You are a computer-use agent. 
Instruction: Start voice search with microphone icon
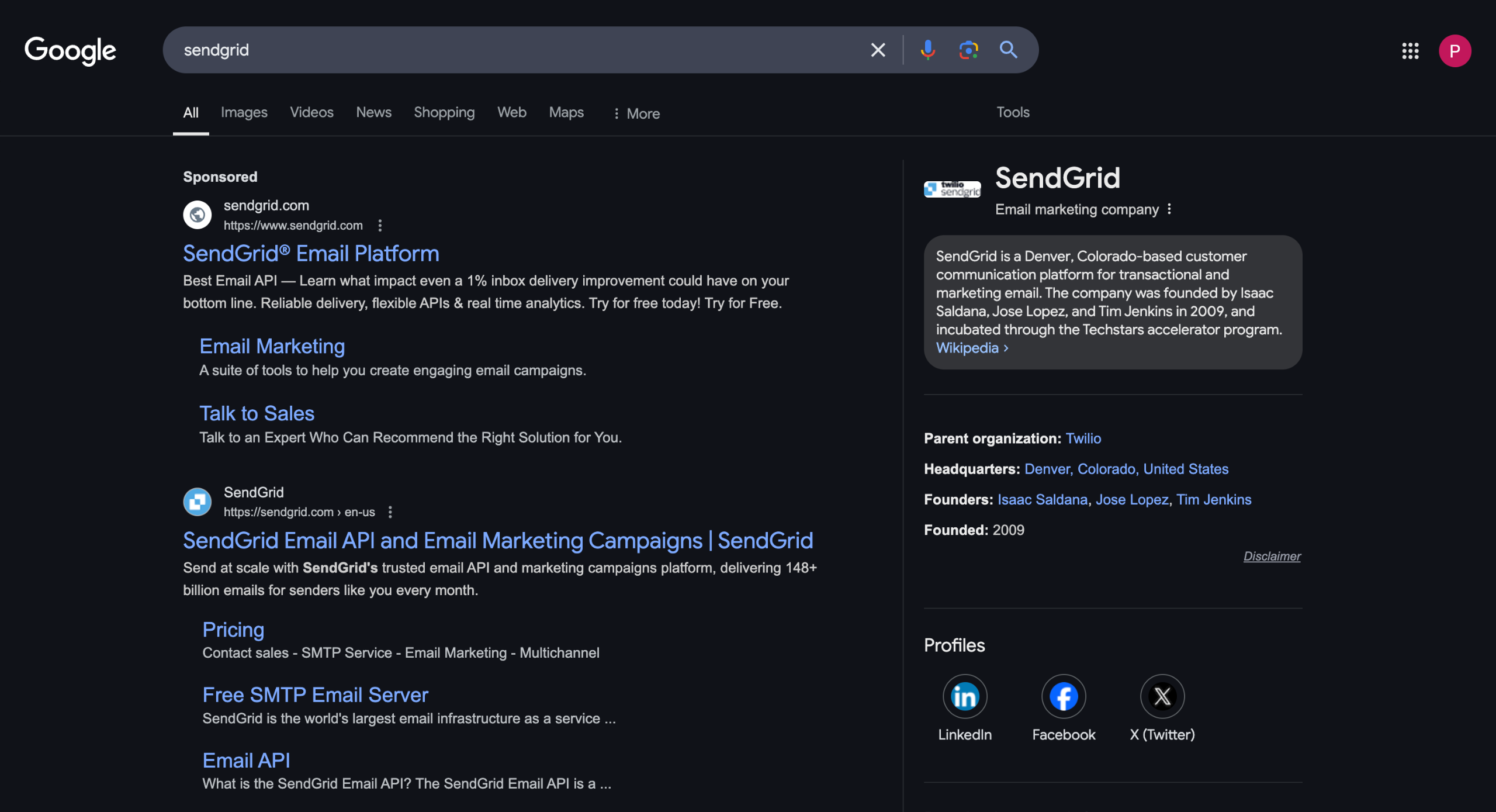pos(927,50)
